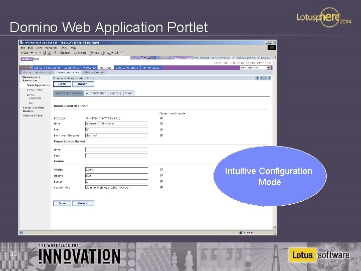Open the My Finances page tab
The width and height of the screenshot is (361, 271).
pos(151,68)
